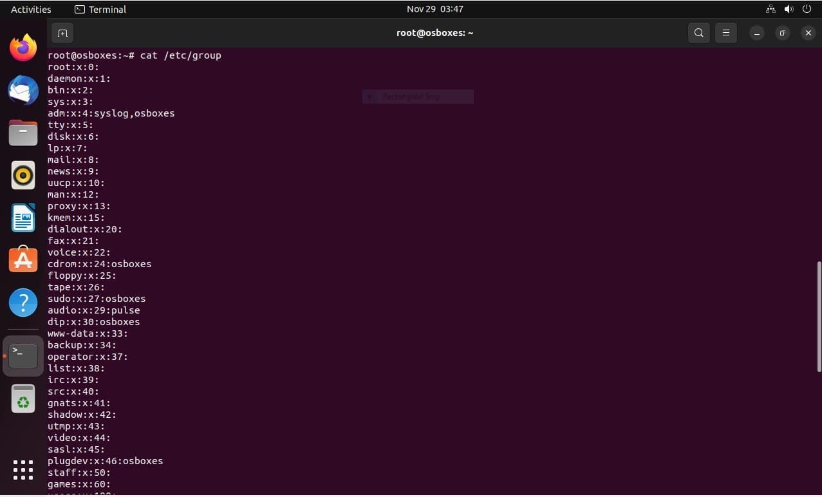The width and height of the screenshot is (822, 497).
Task: Click the line 'plugdev:x:46:osboxes'
Action: point(106,461)
